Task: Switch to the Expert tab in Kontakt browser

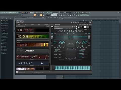Action: 39,24
